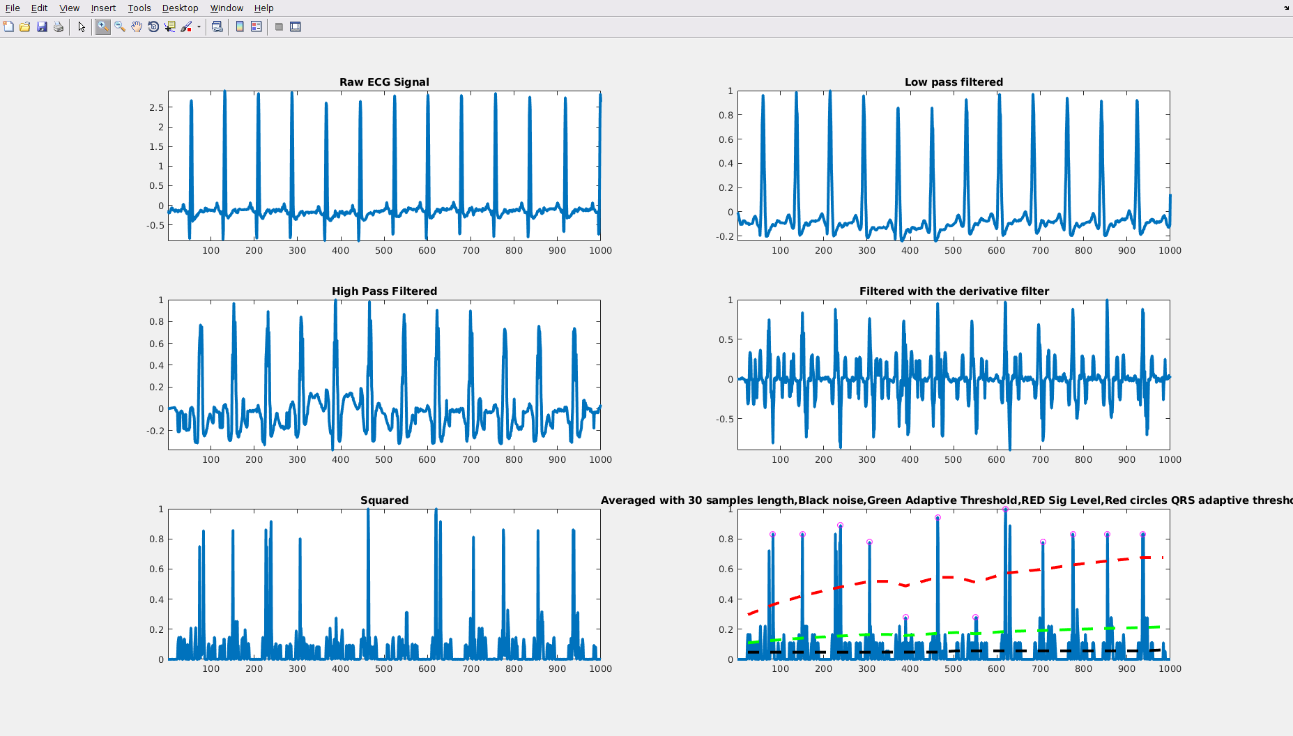Click inside the Raw ECG Signal axes
This screenshot has height=736, width=1293.
pos(384,165)
